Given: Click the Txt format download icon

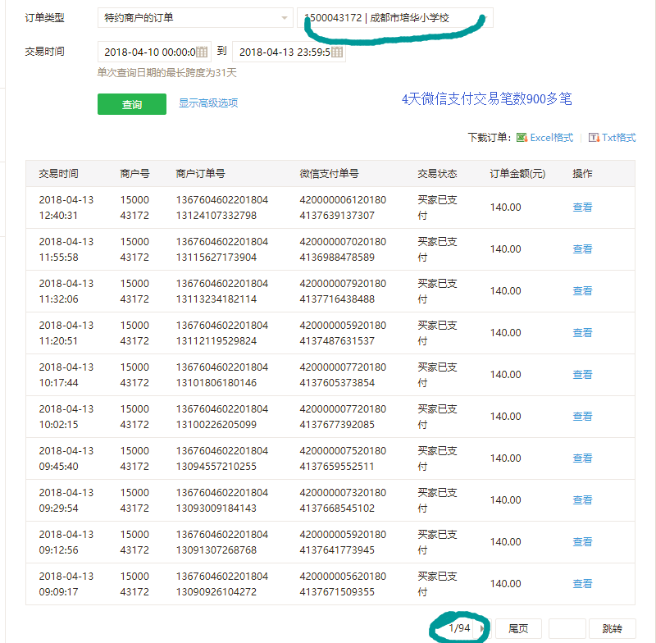Looking at the screenshot, I should coord(594,137).
